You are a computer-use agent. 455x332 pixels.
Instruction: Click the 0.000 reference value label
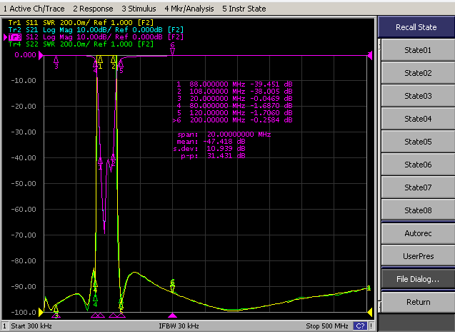[x=25, y=55]
